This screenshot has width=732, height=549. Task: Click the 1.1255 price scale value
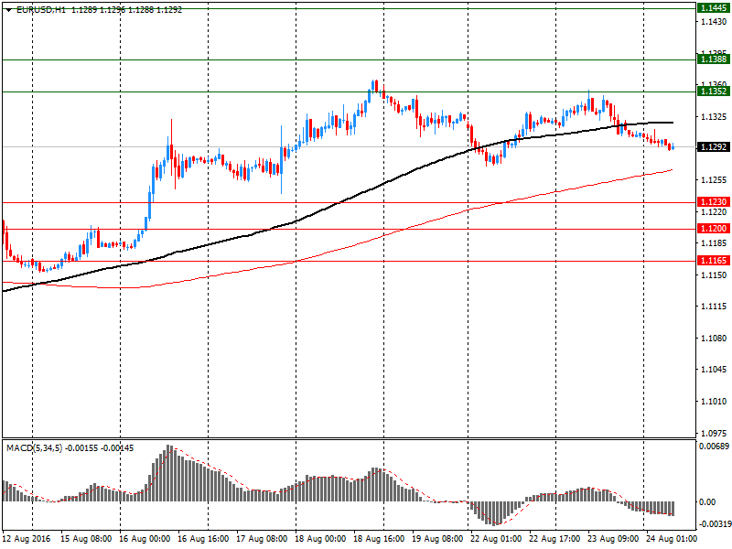[714, 180]
